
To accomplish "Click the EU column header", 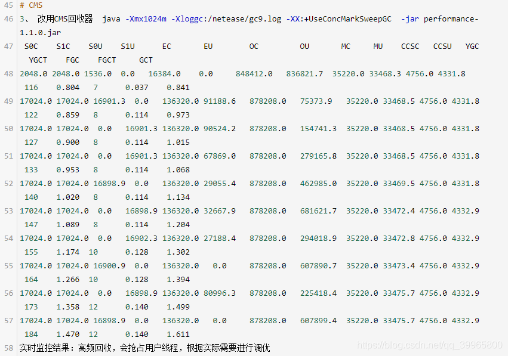I will point(208,47).
